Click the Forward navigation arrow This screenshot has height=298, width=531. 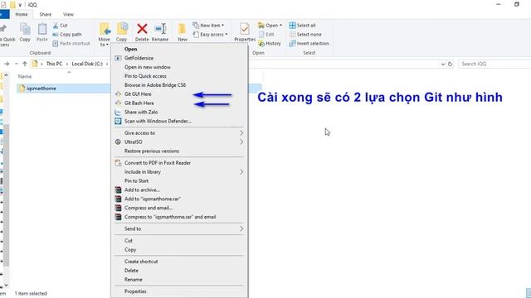click(7, 64)
